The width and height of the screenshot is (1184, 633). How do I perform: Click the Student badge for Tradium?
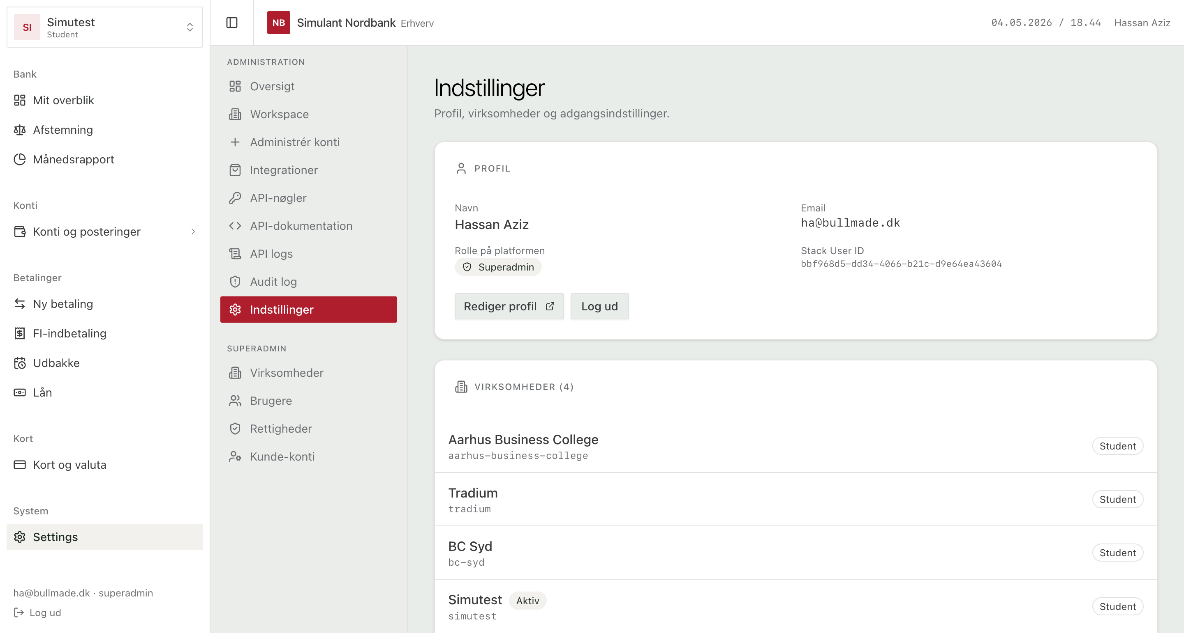[x=1117, y=500]
